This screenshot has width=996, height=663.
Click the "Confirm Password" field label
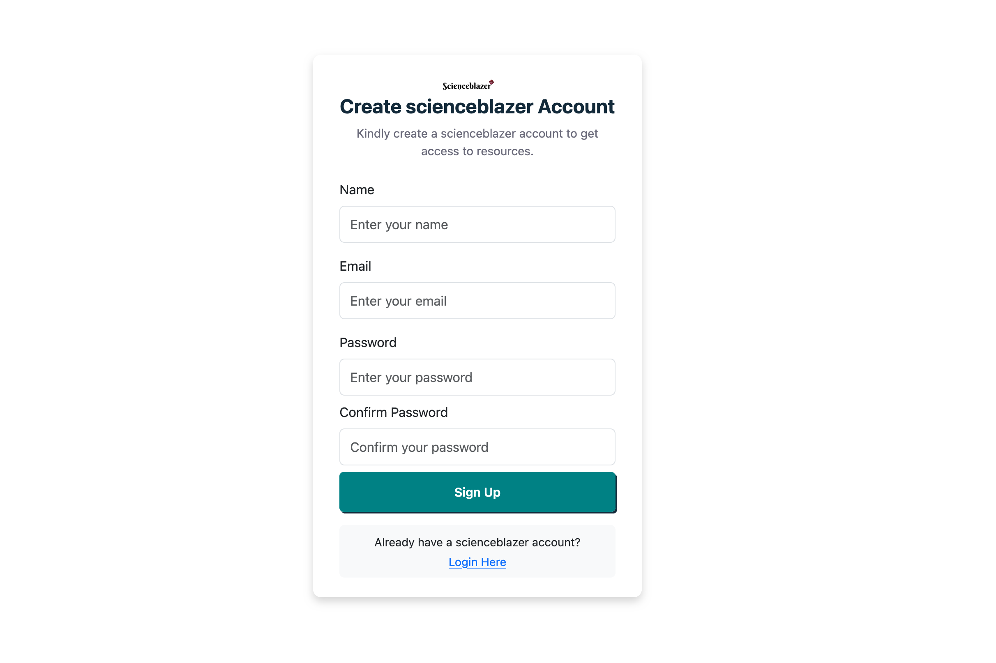[393, 412]
